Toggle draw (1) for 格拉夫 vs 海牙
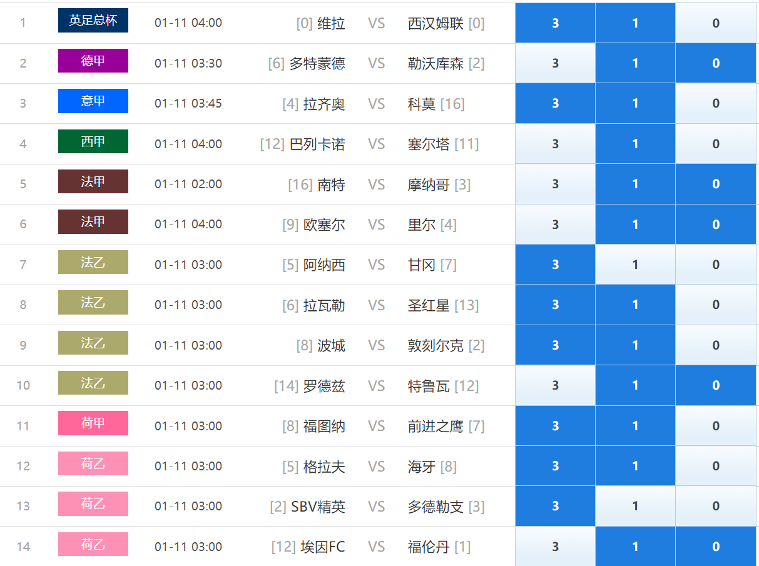This screenshot has height=566, width=759. pos(635,466)
